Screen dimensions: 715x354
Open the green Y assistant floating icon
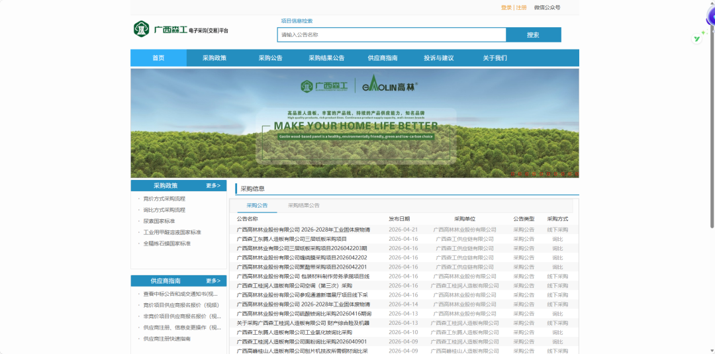pyautogui.click(x=696, y=39)
